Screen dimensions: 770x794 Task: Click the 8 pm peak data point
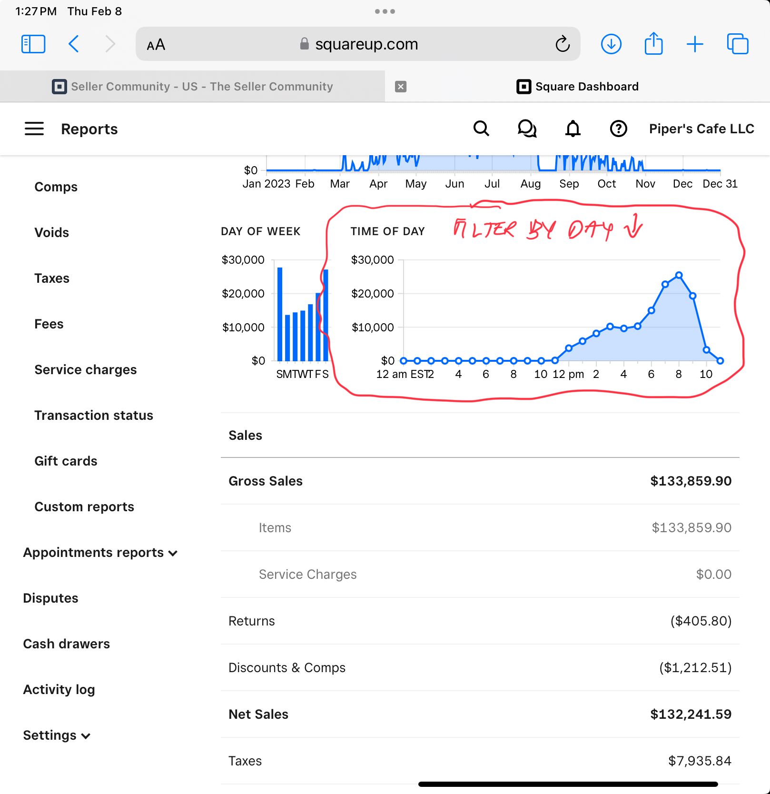pyautogui.click(x=679, y=275)
